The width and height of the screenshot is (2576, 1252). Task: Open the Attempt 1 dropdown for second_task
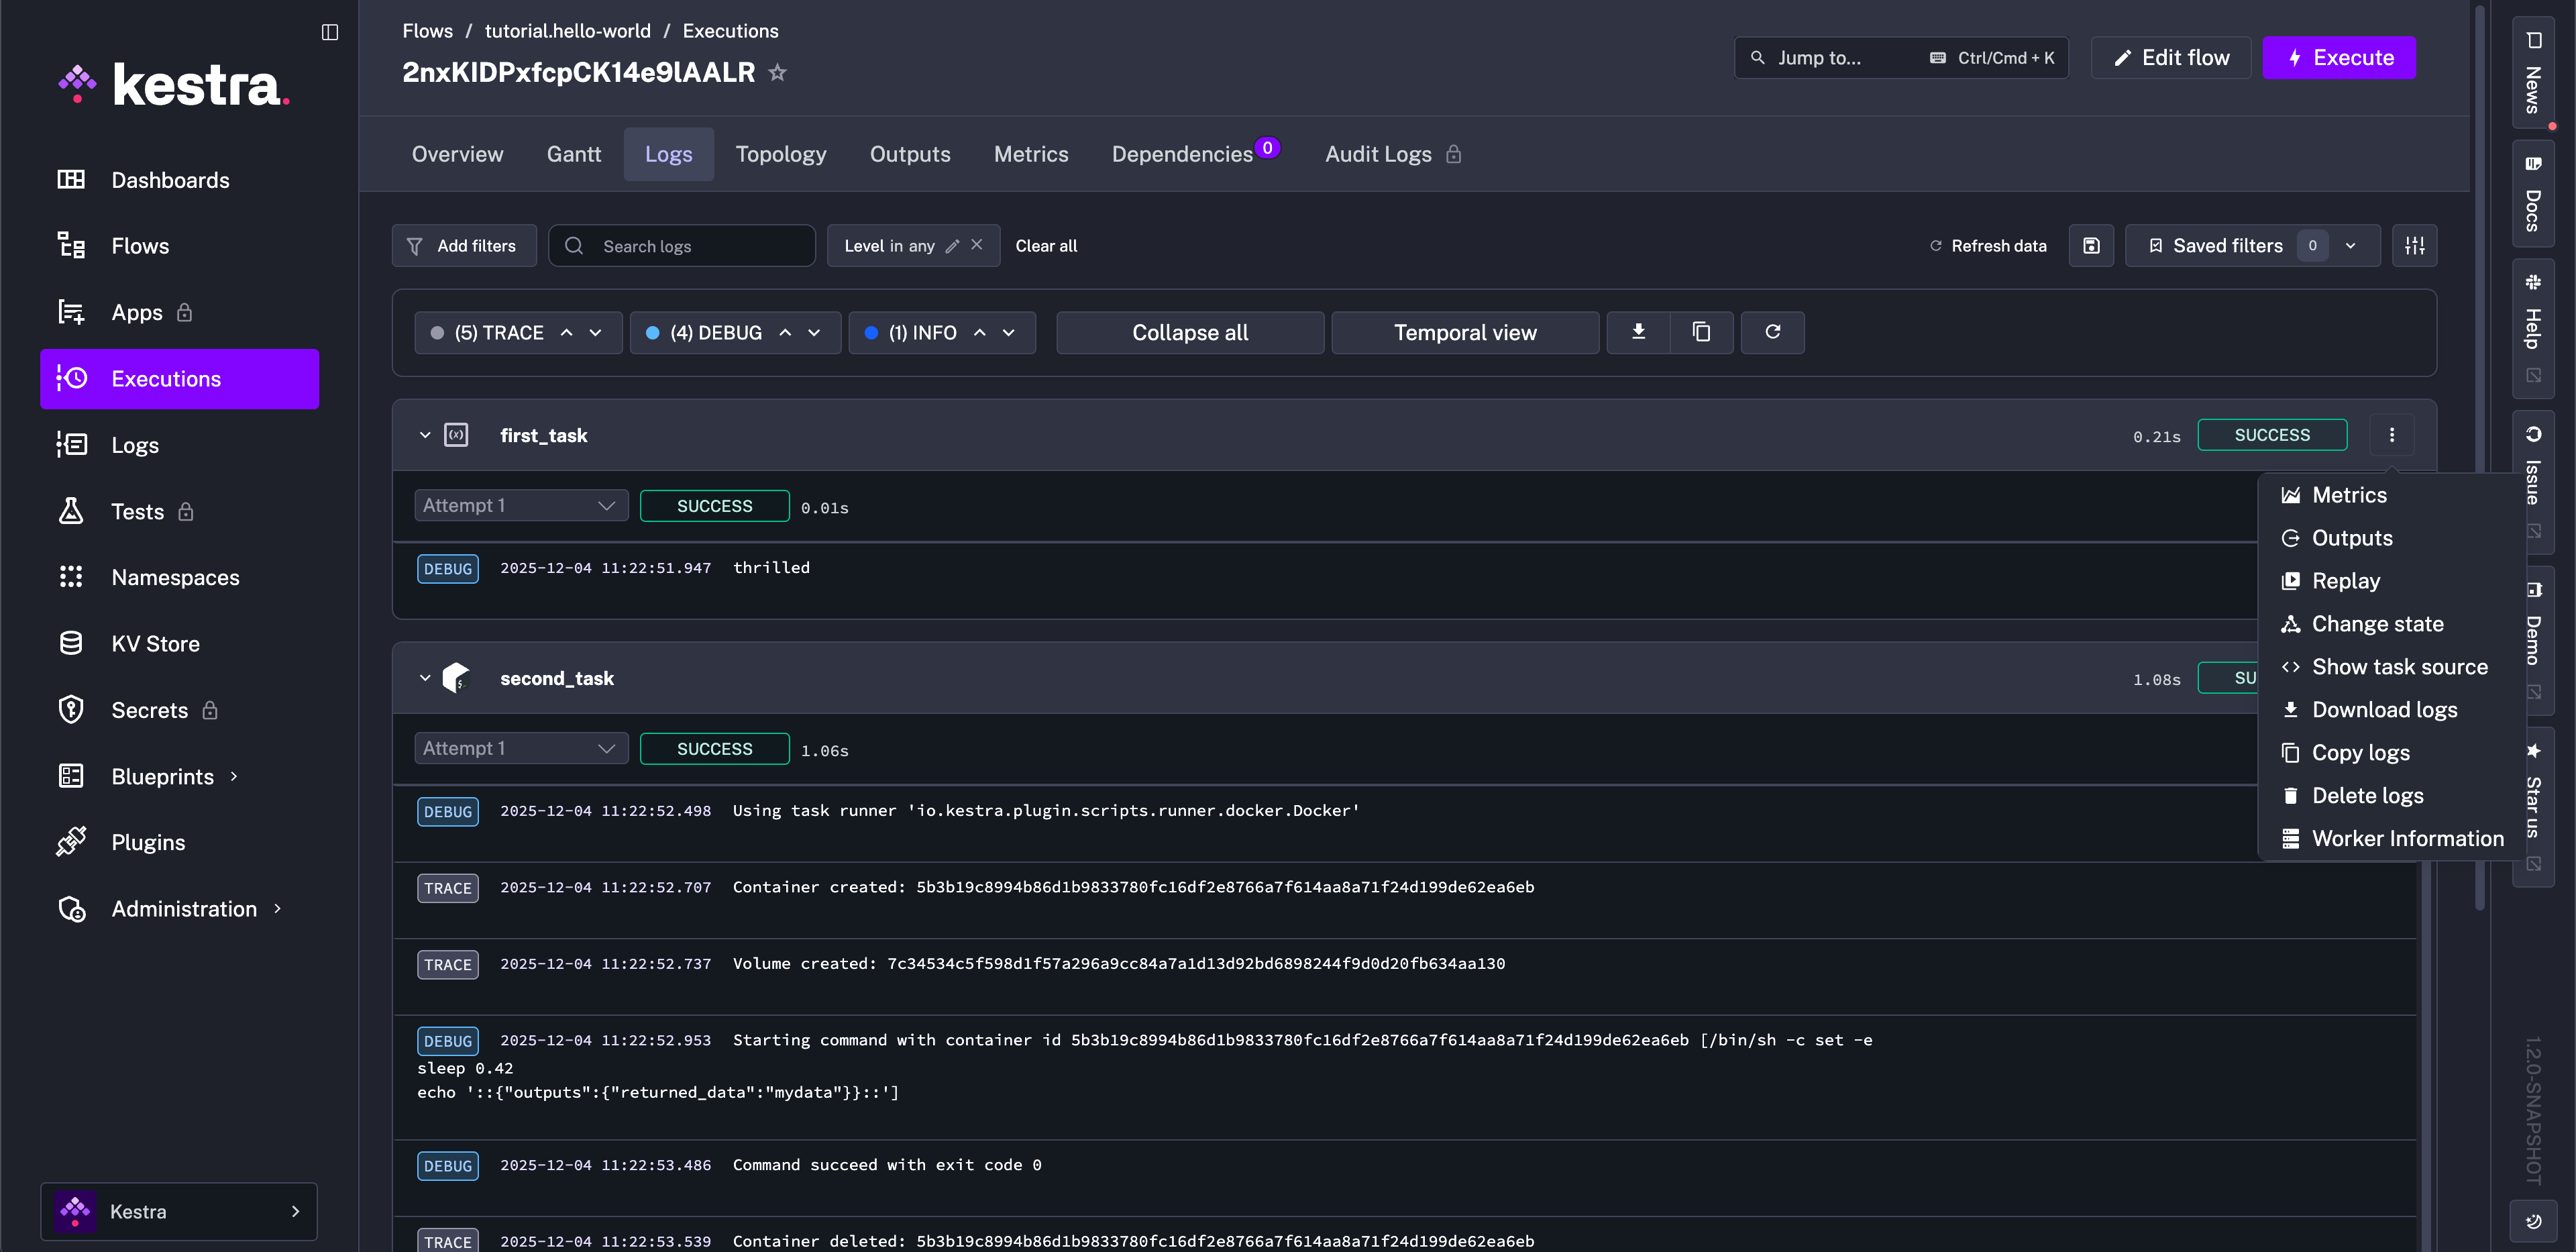pyautogui.click(x=520, y=748)
